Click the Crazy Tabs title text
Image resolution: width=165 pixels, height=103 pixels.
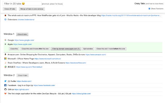click(x=139, y=4)
